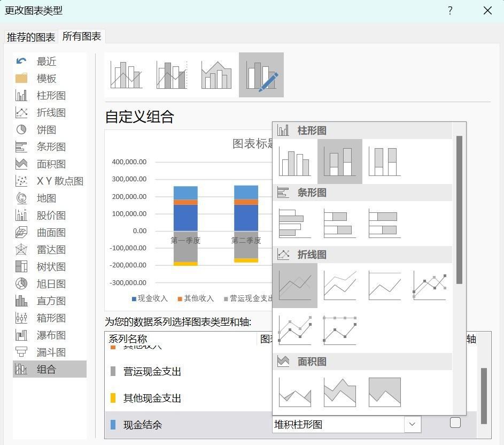Viewport: 504px width, 445px height.
Task: Close the 更改图表类型 dialog
Action: [487, 11]
